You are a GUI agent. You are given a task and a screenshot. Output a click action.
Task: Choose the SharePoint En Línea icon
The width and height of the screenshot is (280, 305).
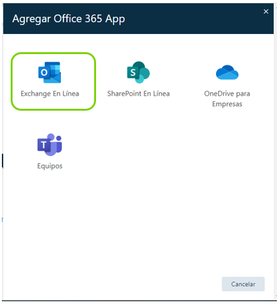[x=138, y=72]
